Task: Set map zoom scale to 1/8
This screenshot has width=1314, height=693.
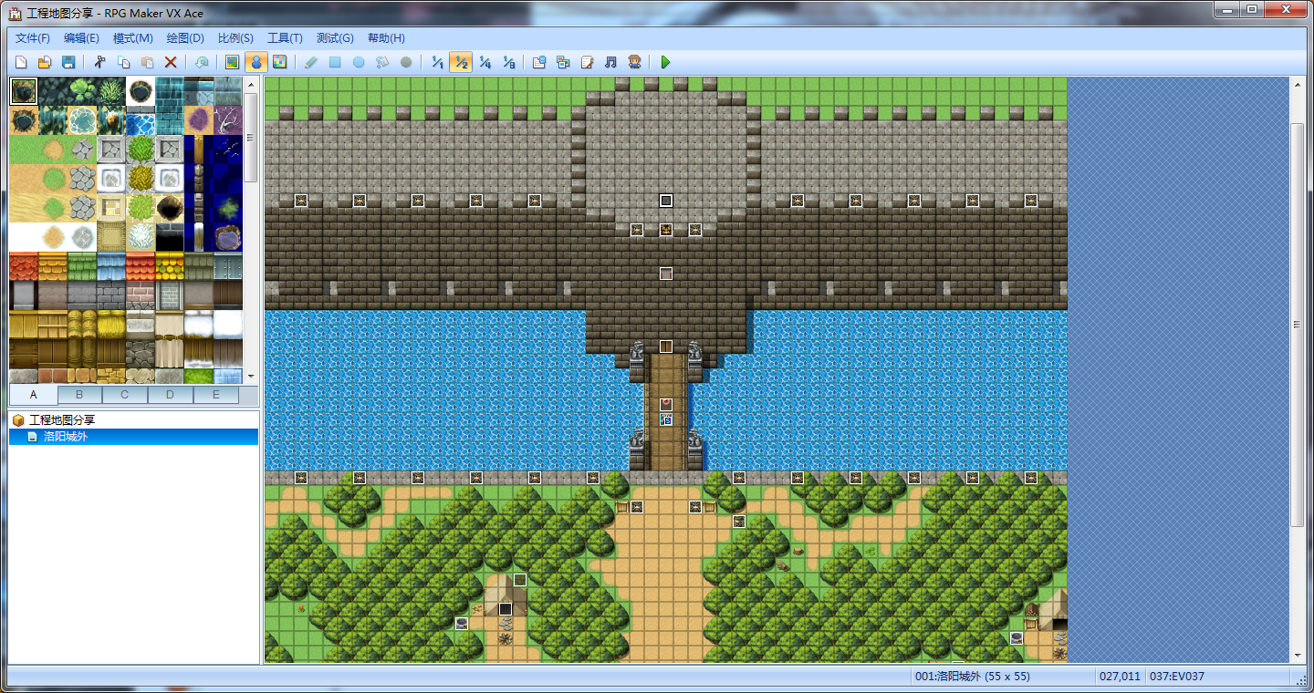Action: (x=508, y=62)
